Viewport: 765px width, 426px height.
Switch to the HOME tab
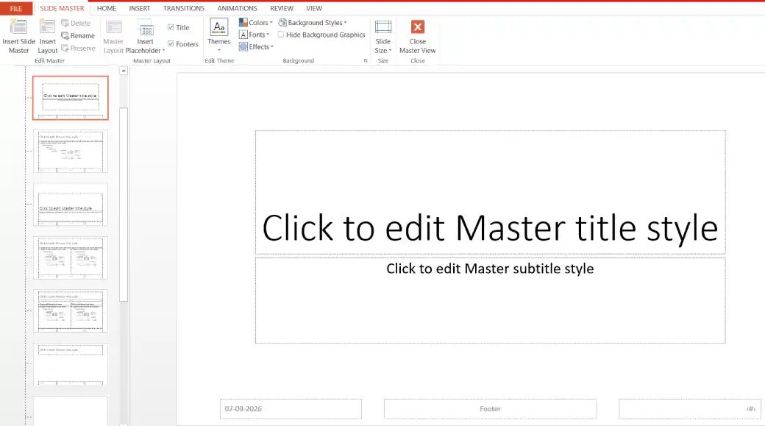107,8
